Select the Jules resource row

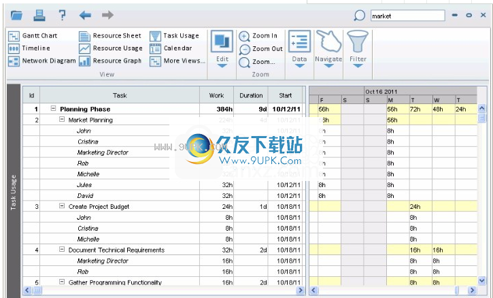click(163, 185)
